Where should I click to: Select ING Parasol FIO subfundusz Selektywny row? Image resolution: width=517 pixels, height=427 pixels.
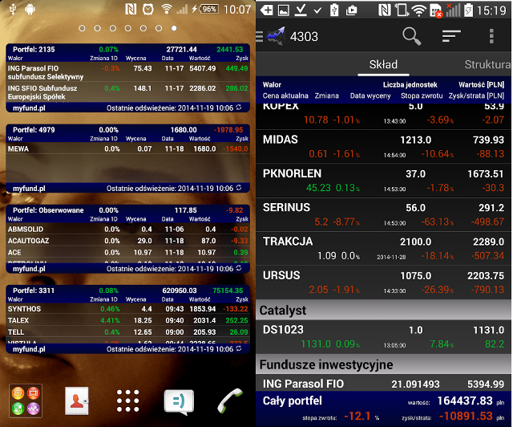[x=128, y=72]
